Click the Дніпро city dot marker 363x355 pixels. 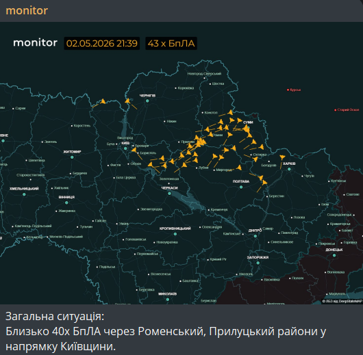click(x=255, y=236)
